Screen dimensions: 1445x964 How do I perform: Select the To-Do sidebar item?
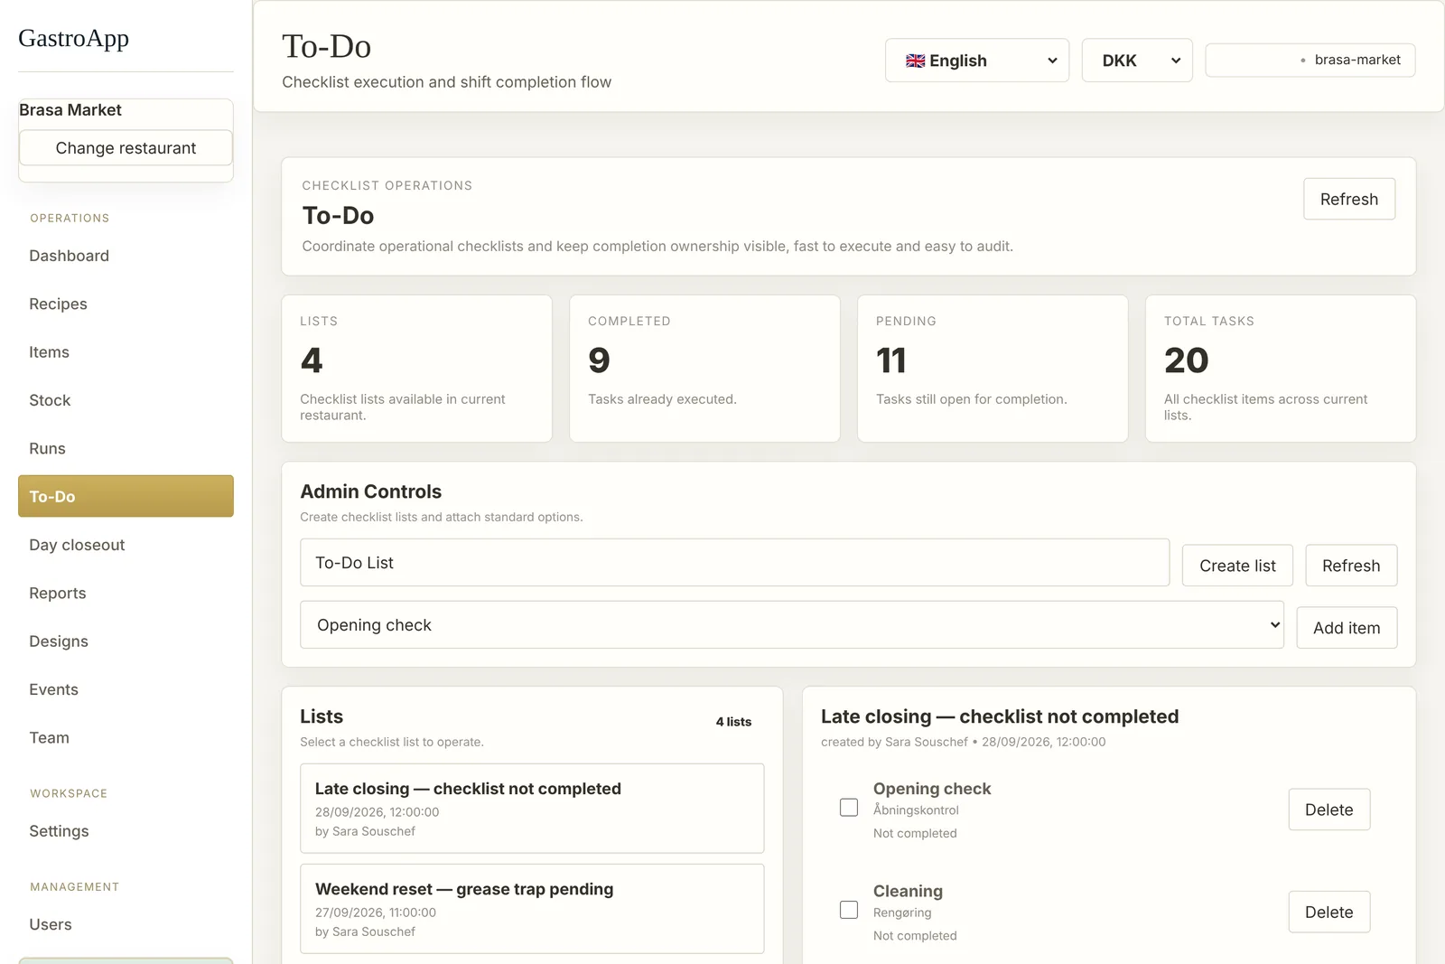click(126, 496)
